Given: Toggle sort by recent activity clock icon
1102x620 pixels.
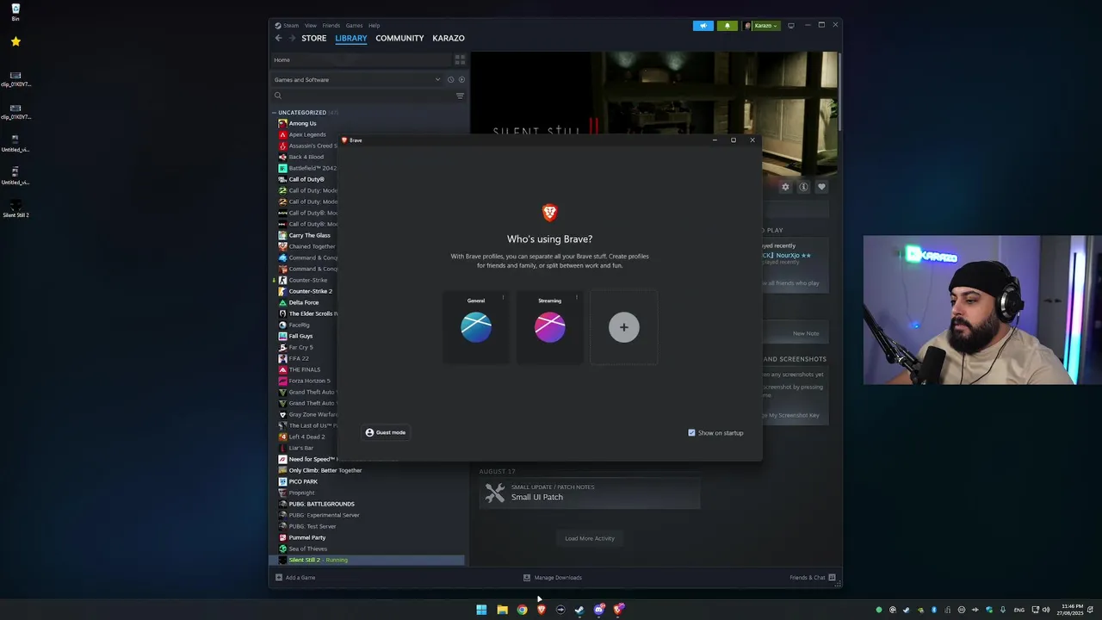Looking at the screenshot, I should pyautogui.click(x=450, y=79).
